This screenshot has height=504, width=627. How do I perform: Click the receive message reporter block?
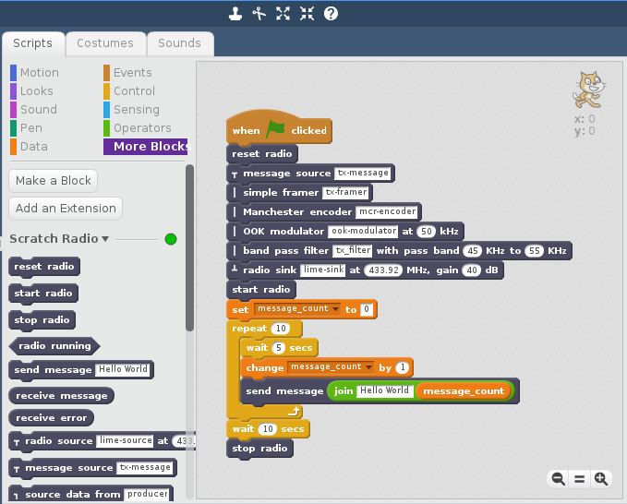pos(62,396)
